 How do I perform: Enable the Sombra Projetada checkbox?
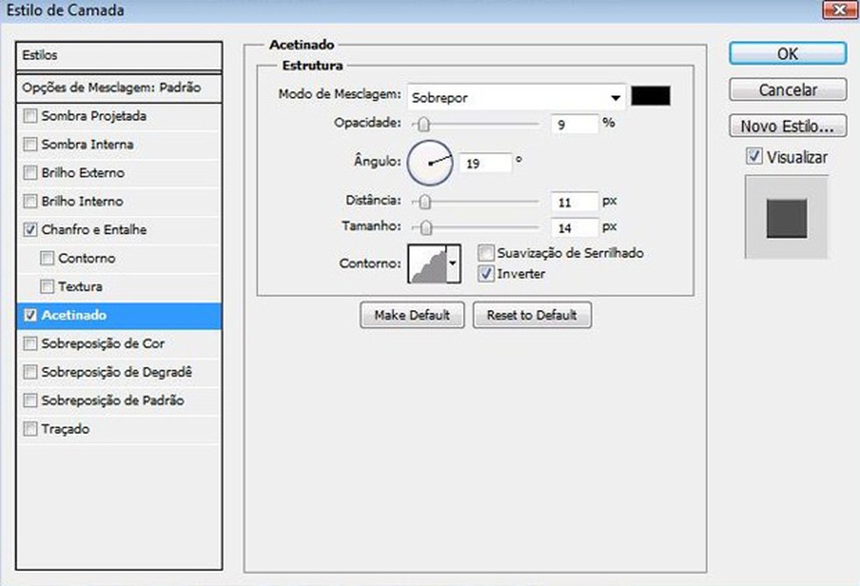pos(31,115)
